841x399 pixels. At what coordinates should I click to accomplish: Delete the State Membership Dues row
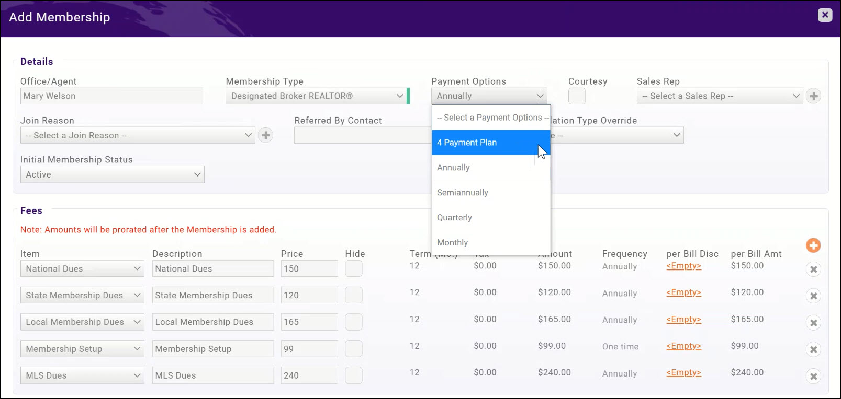coord(813,296)
